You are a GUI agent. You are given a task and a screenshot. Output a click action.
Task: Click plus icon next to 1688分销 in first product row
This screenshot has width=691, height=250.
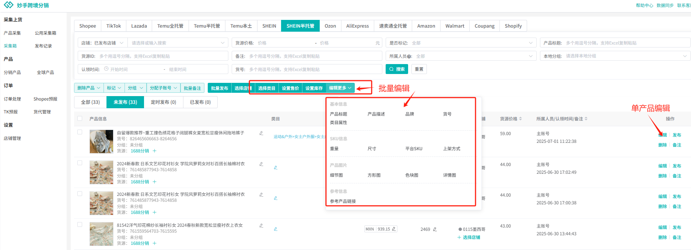tap(154, 151)
